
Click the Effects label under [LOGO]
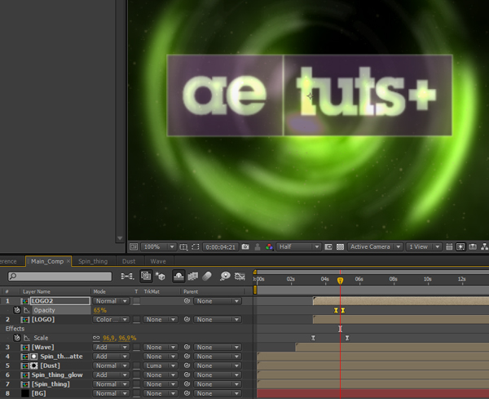click(x=15, y=329)
